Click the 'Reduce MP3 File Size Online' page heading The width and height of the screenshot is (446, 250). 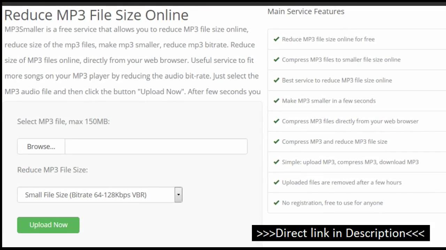coord(96,15)
